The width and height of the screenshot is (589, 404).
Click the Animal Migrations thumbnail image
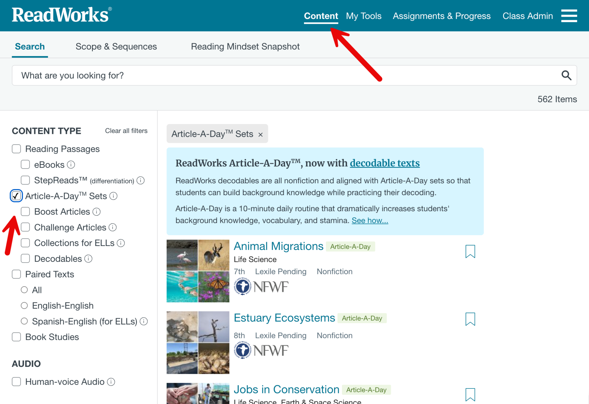(x=198, y=271)
